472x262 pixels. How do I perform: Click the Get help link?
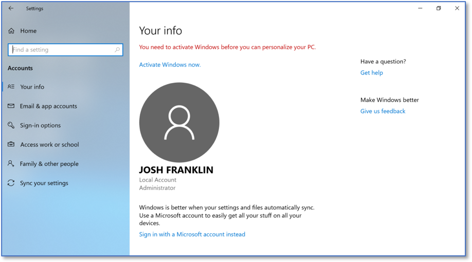pos(371,72)
